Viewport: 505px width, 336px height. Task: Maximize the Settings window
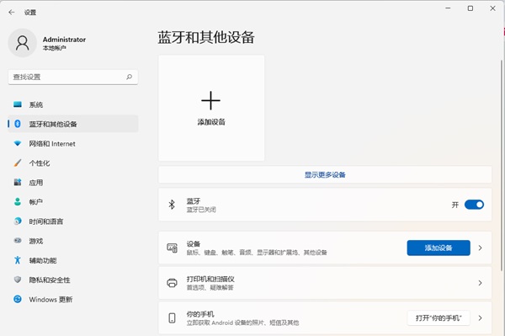pyautogui.click(x=470, y=8)
